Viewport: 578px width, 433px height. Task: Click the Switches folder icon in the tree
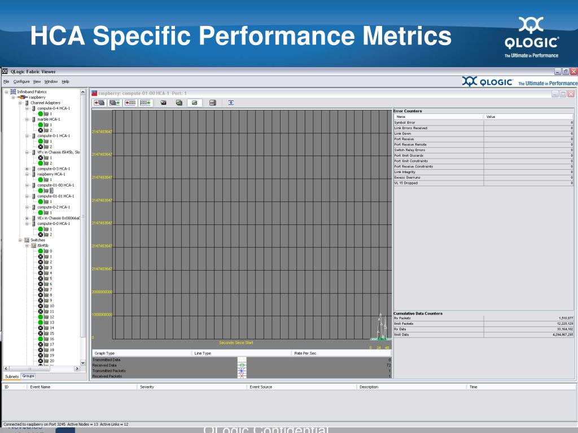click(x=27, y=240)
